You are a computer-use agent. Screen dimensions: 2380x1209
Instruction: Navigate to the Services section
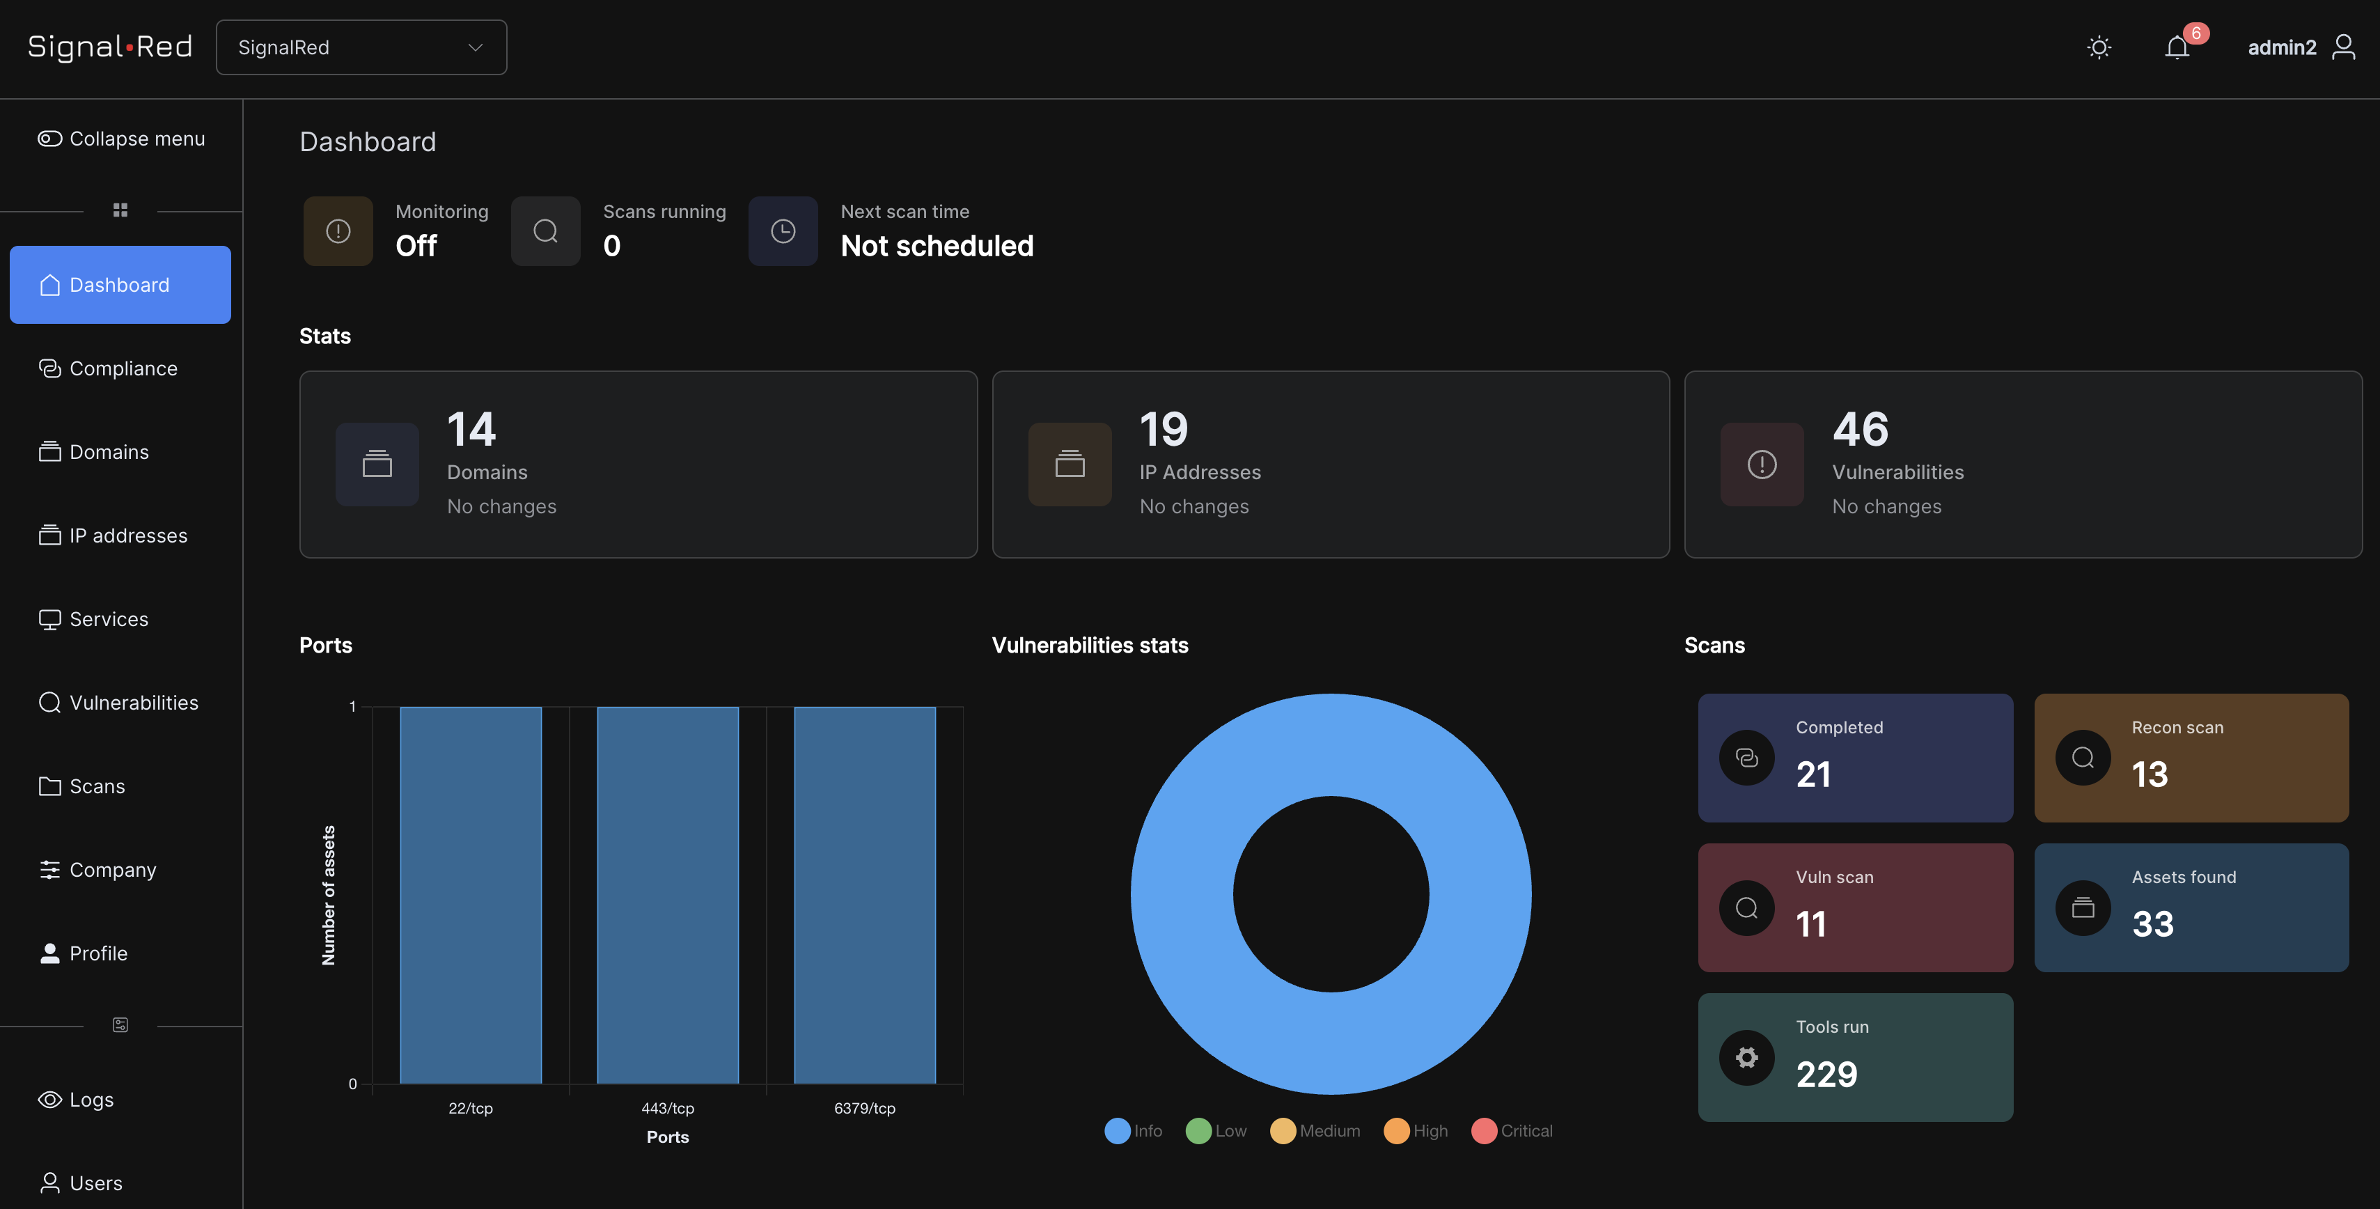[x=108, y=619]
